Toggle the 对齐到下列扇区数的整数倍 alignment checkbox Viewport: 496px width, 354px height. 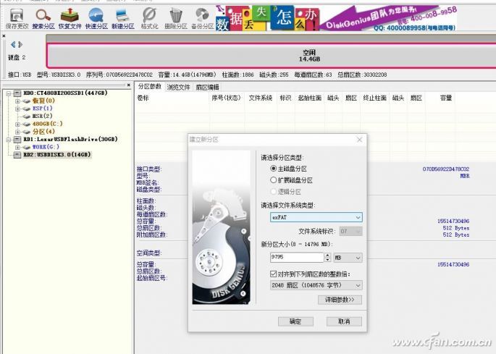pyautogui.click(x=264, y=274)
